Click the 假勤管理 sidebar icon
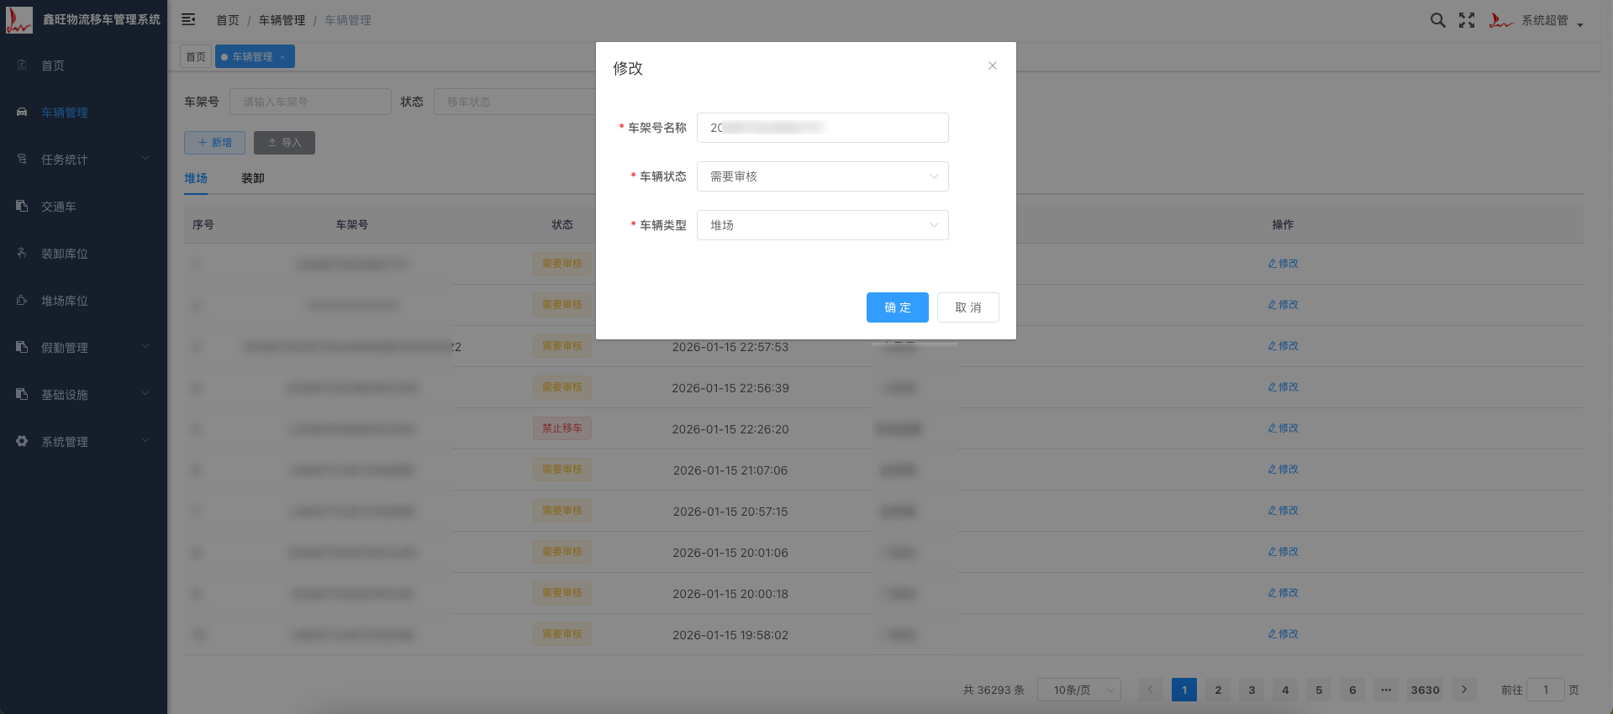Screen dimensions: 1613x714 pyautogui.click(x=22, y=347)
